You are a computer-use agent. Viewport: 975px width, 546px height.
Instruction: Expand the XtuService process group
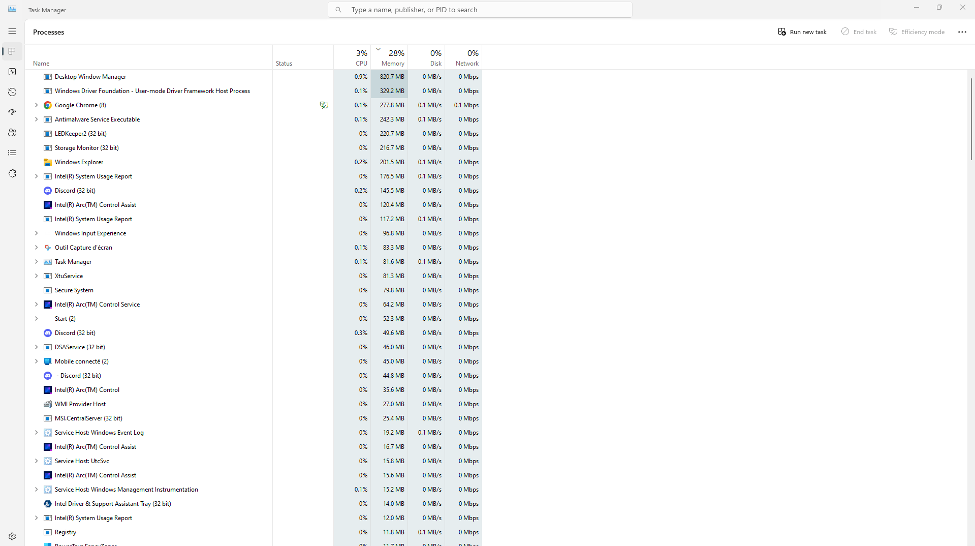point(36,276)
